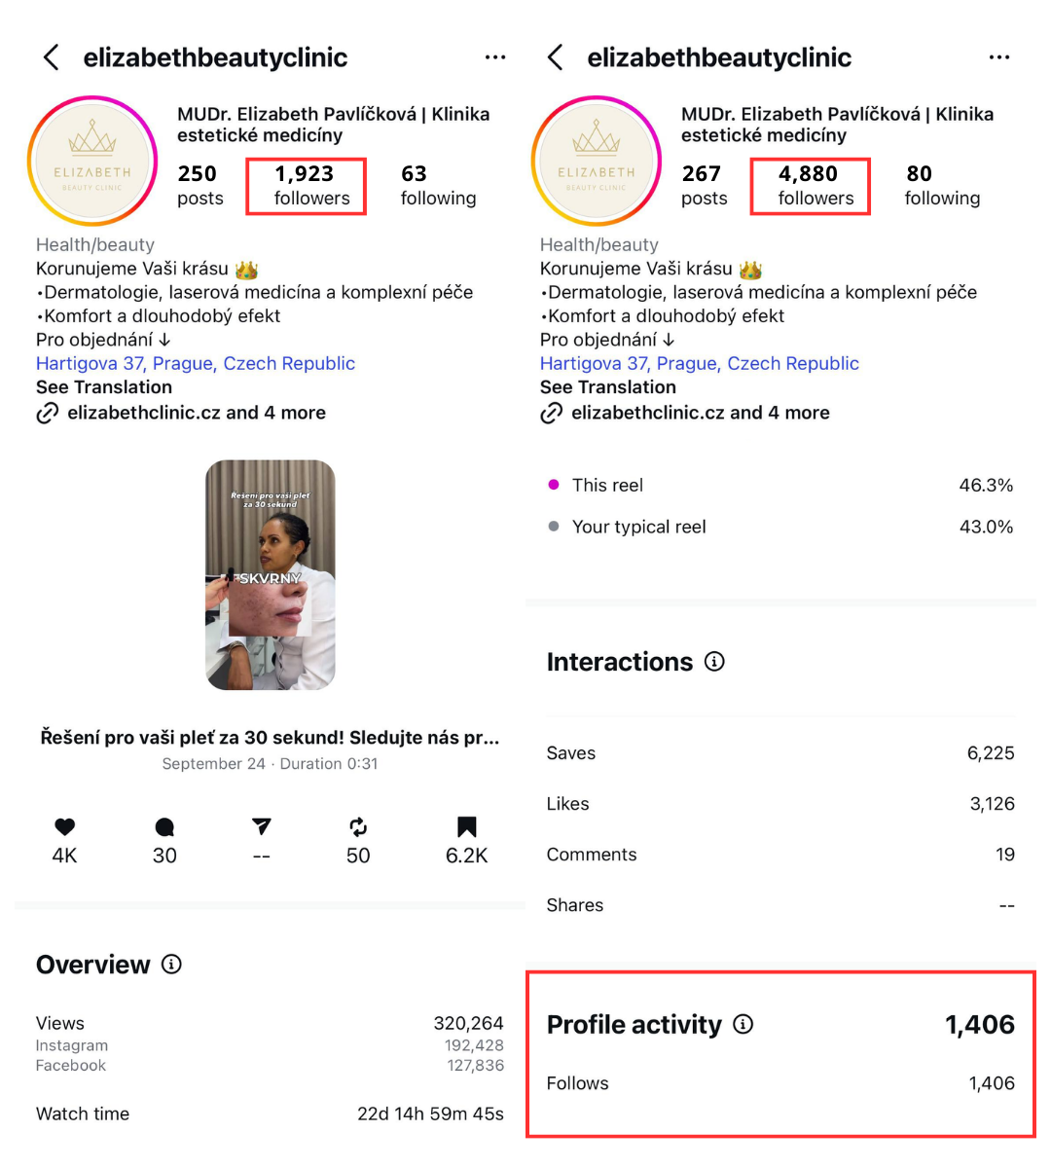Open the 63 following list
Viewport: 1051px width, 1168px height.
[438, 185]
